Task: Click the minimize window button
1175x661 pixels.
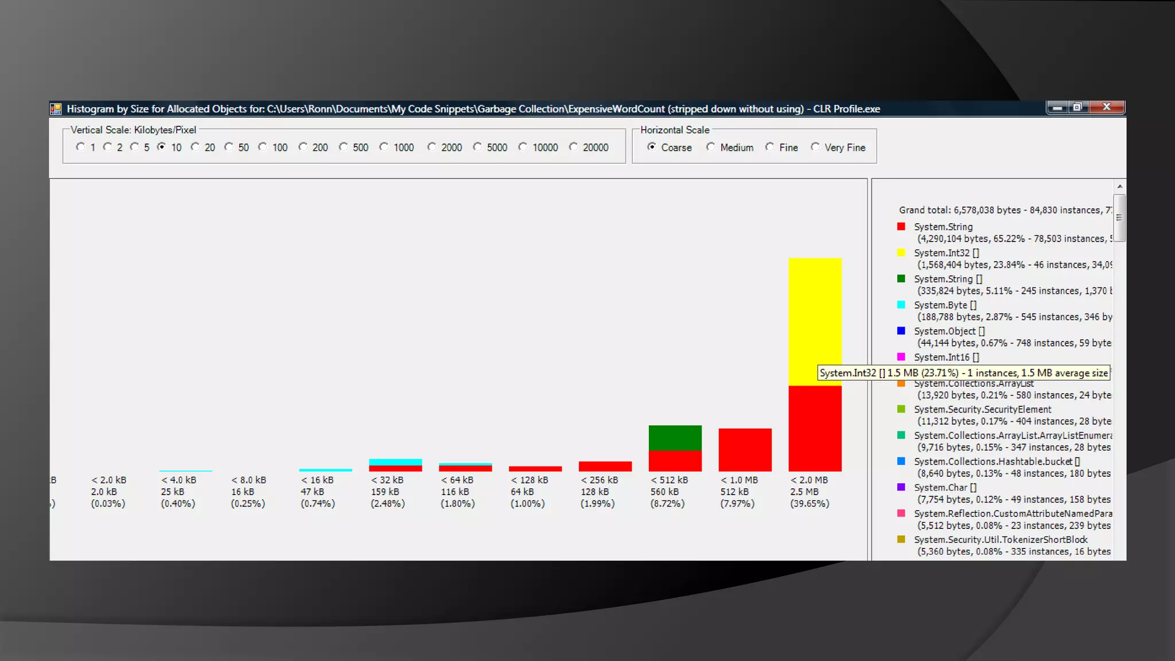Action: click(1057, 107)
